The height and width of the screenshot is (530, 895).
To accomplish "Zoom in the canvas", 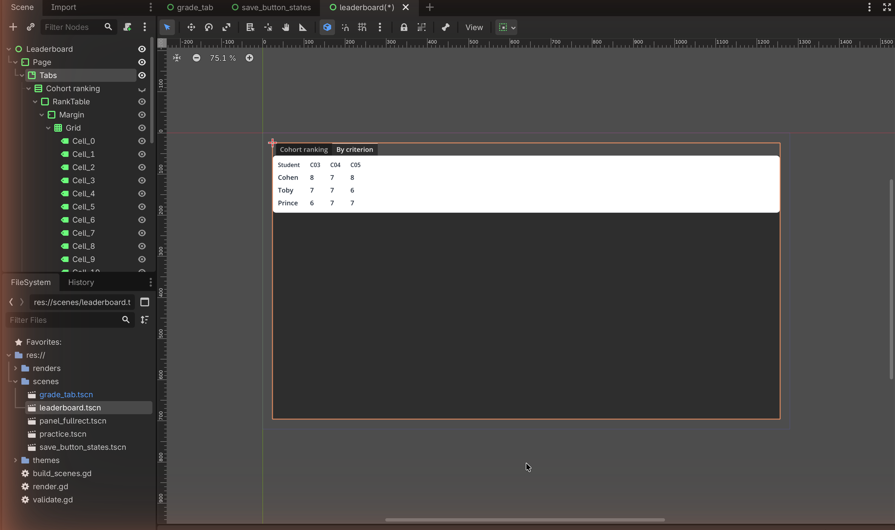I will [249, 58].
